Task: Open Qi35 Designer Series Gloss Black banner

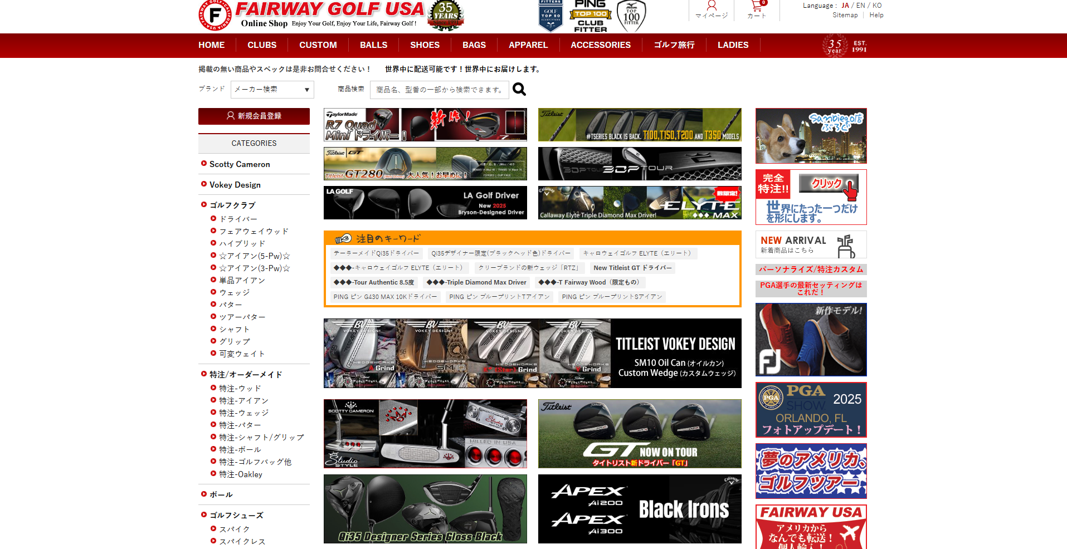Action: (x=425, y=509)
